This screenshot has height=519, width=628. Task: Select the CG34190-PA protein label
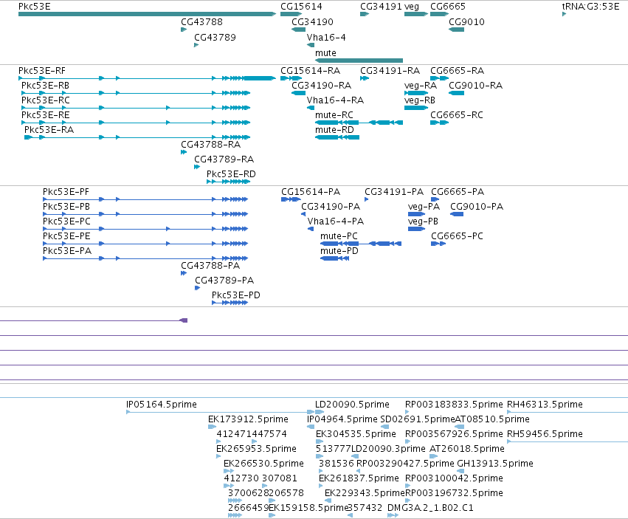click(331, 207)
